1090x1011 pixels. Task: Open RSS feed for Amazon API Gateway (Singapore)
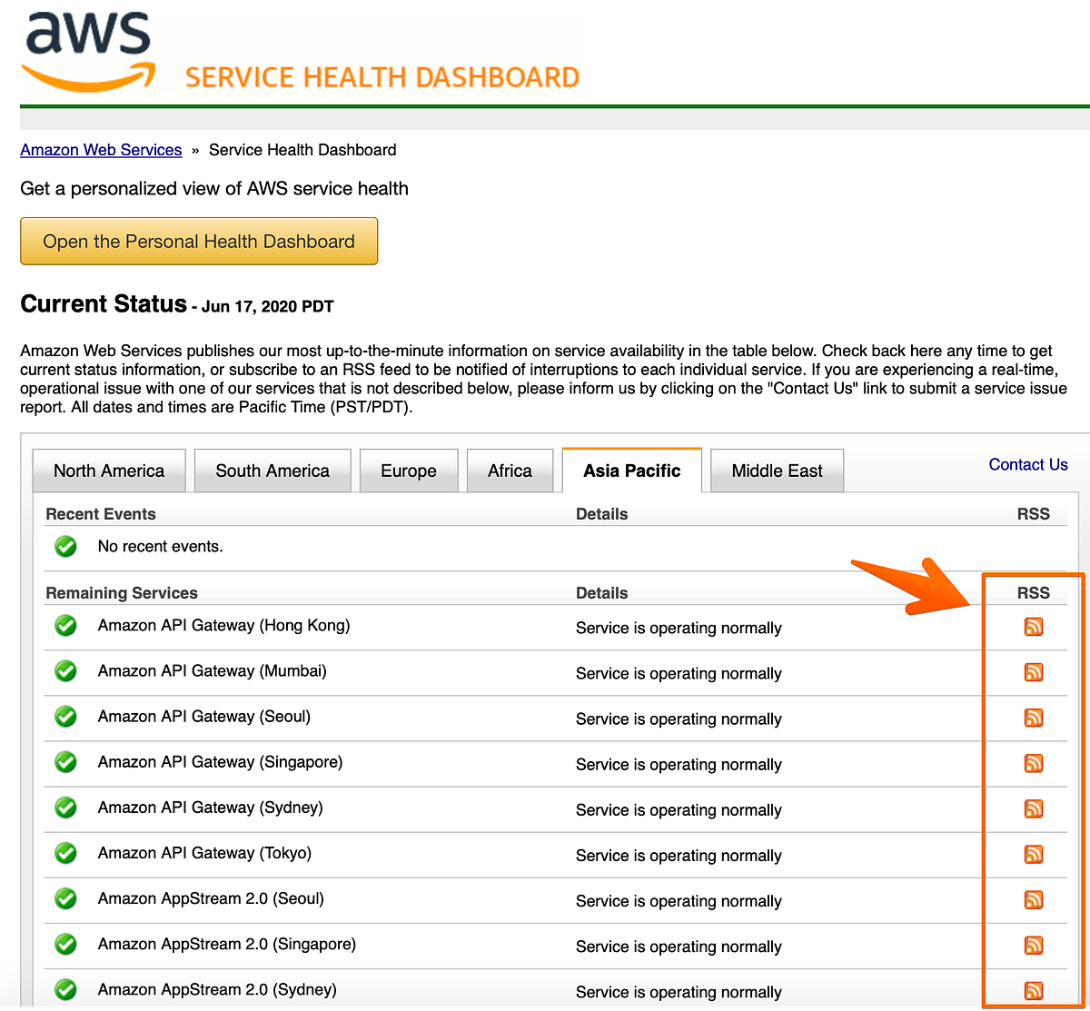tap(1034, 763)
